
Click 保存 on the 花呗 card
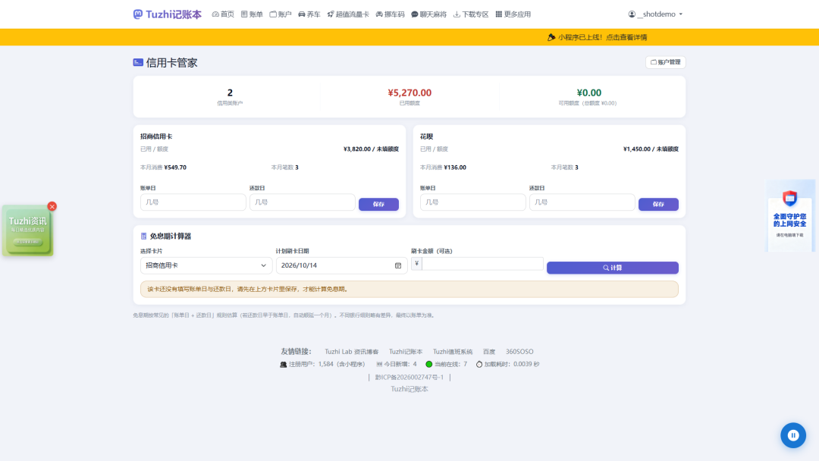point(658,204)
